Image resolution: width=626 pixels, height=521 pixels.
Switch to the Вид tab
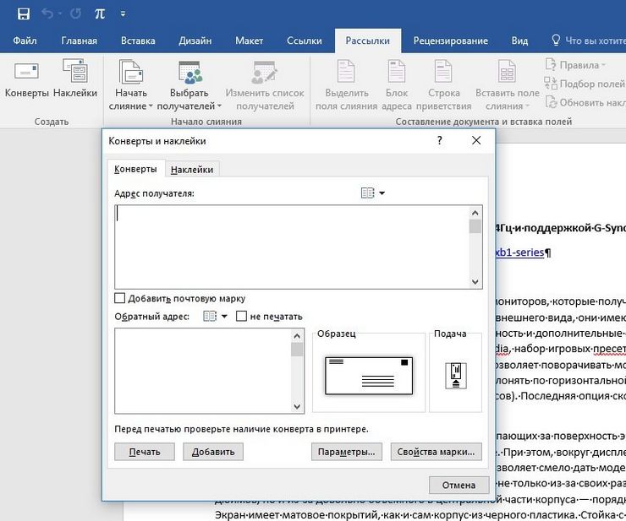pos(519,41)
